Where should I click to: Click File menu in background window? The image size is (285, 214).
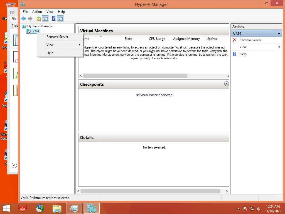click(14, 19)
